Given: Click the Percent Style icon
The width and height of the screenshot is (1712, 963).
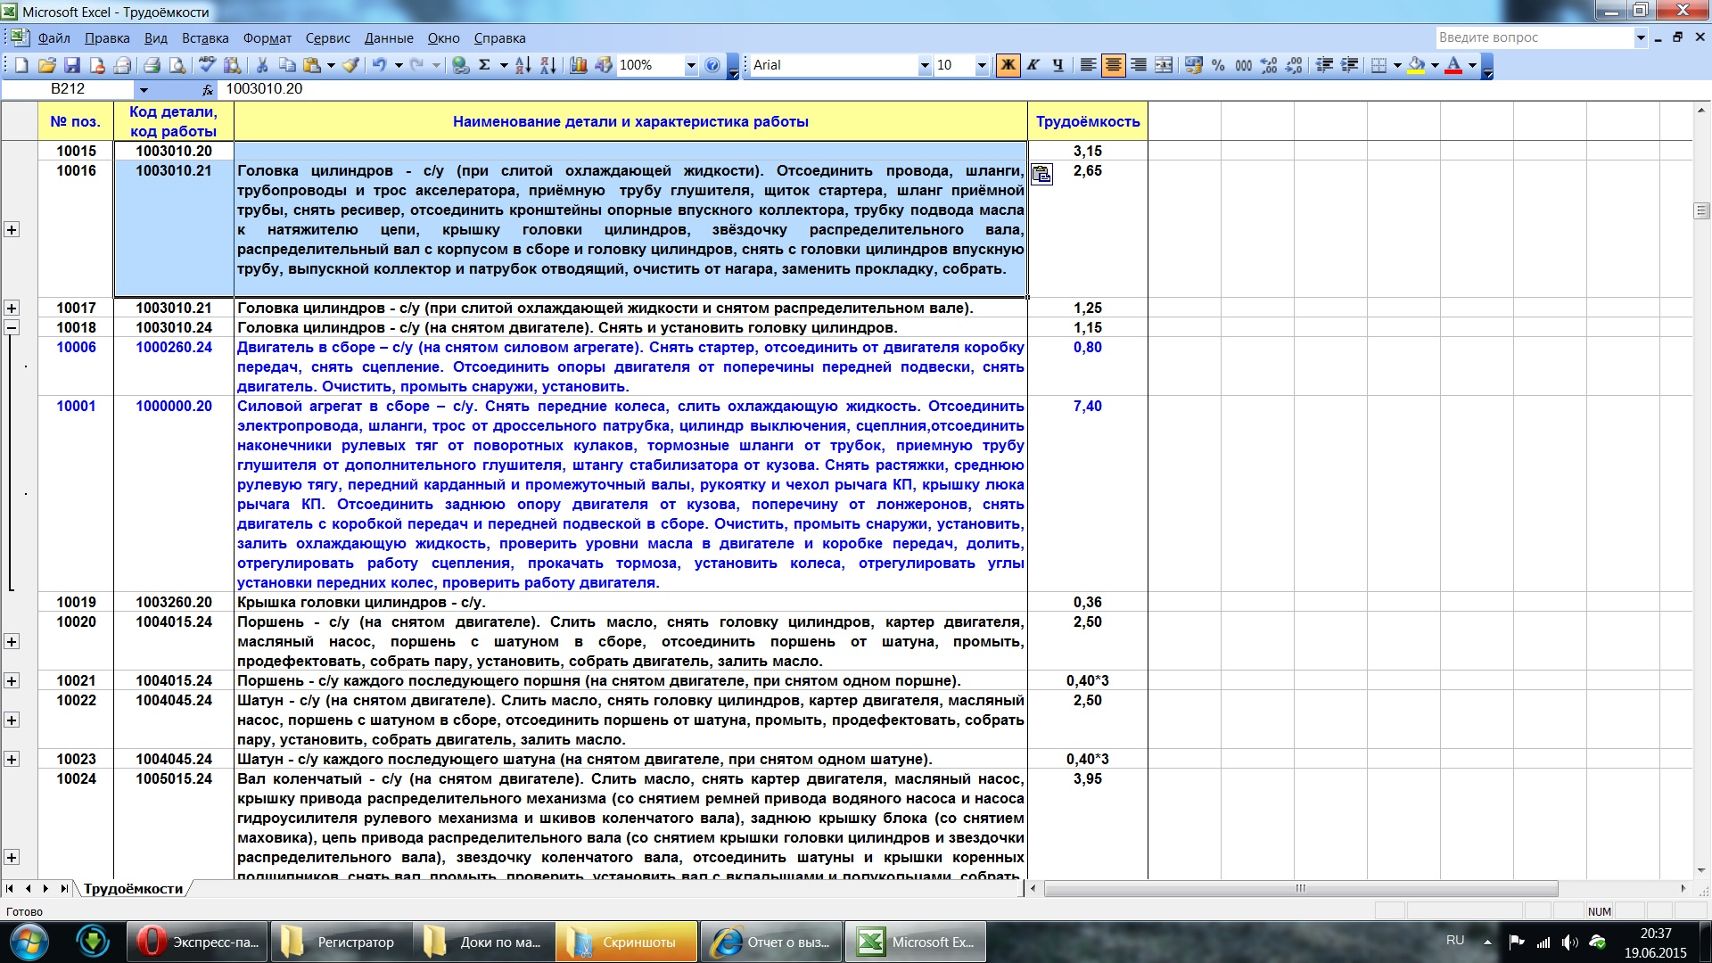Looking at the screenshot, I should tap(1218, 65).
